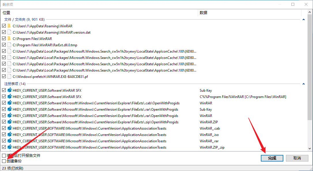Click file icon beside version.dat
Image resolution: width=313 pixels, height=171 pixels.
pyautogui.click(x=9, y=32)
